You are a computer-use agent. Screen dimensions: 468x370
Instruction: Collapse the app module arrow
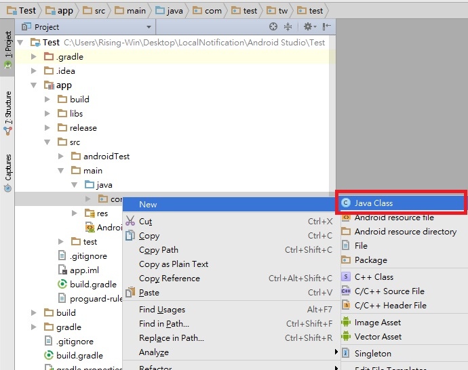pos(34,85)
